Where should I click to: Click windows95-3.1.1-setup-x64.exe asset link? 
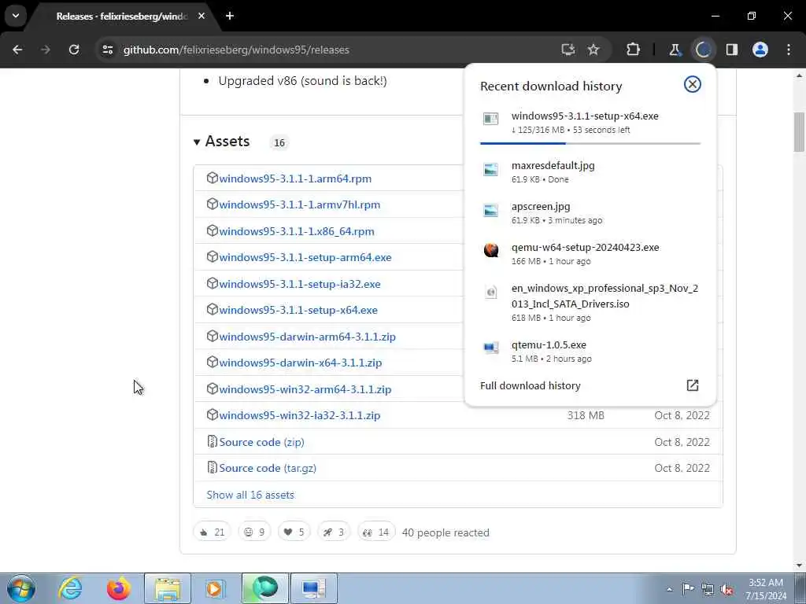tap(298, 310)
